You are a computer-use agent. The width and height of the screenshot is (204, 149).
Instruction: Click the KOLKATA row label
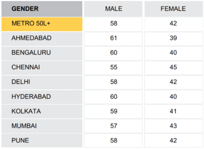point(42,112)
